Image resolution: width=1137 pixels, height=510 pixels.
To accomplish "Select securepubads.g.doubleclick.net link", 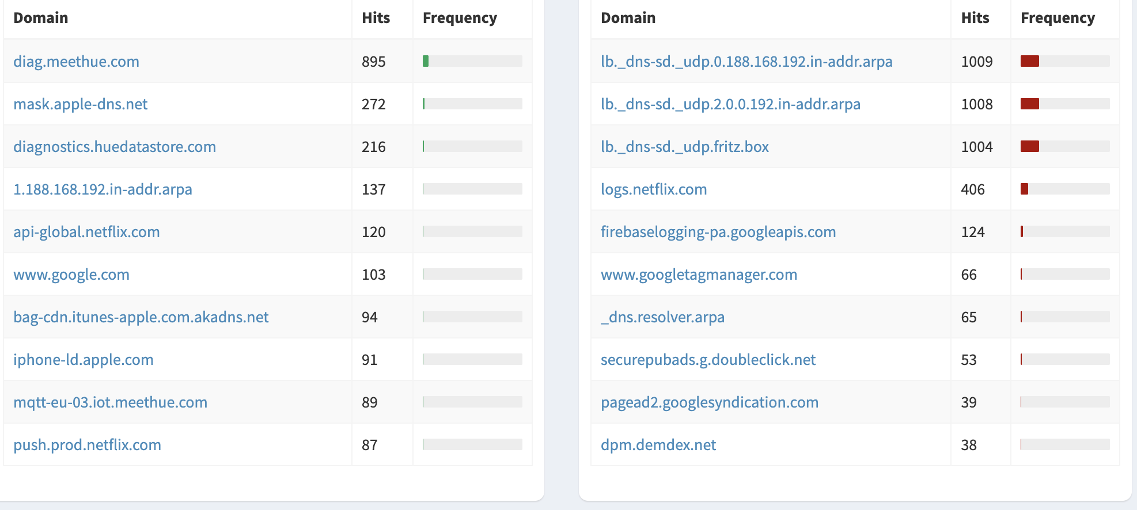I will 708,360.
